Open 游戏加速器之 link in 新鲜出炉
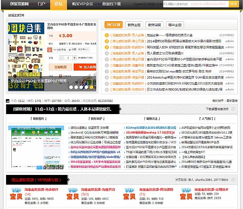Image resolution: width=243 pixels, height=209 pixels. (x=90, y=128)
